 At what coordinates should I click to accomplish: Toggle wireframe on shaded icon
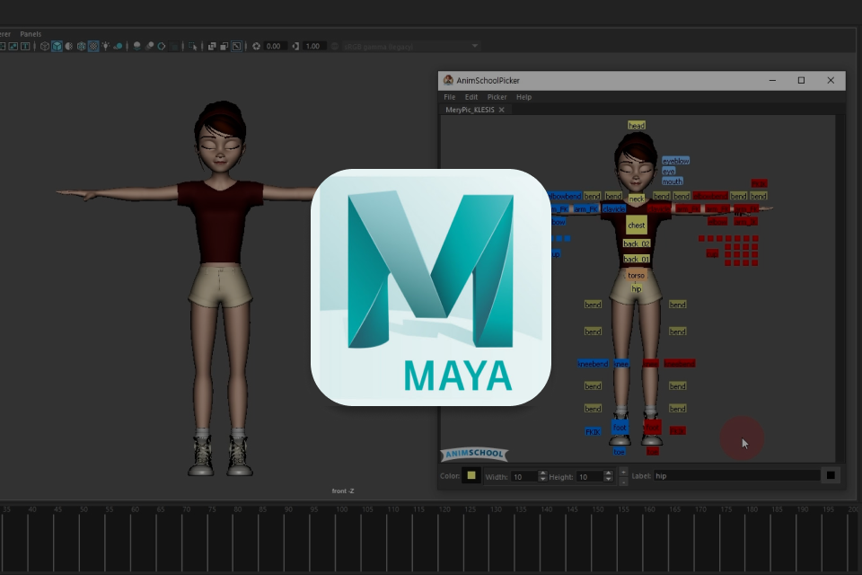(82, 46)
